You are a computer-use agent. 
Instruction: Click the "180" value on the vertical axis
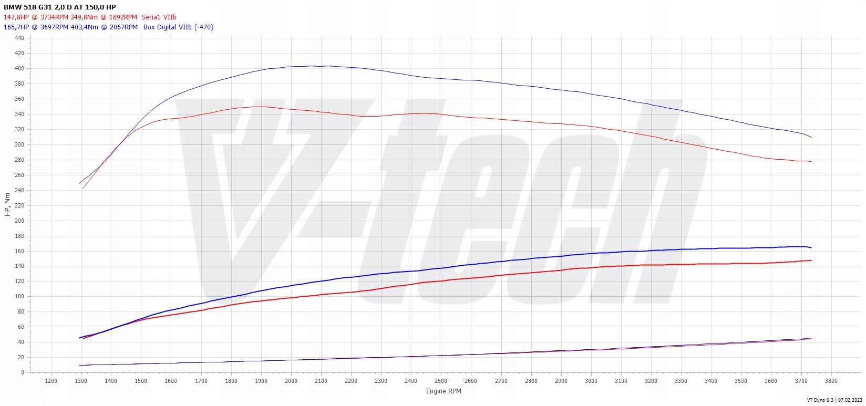click(19, 236)
